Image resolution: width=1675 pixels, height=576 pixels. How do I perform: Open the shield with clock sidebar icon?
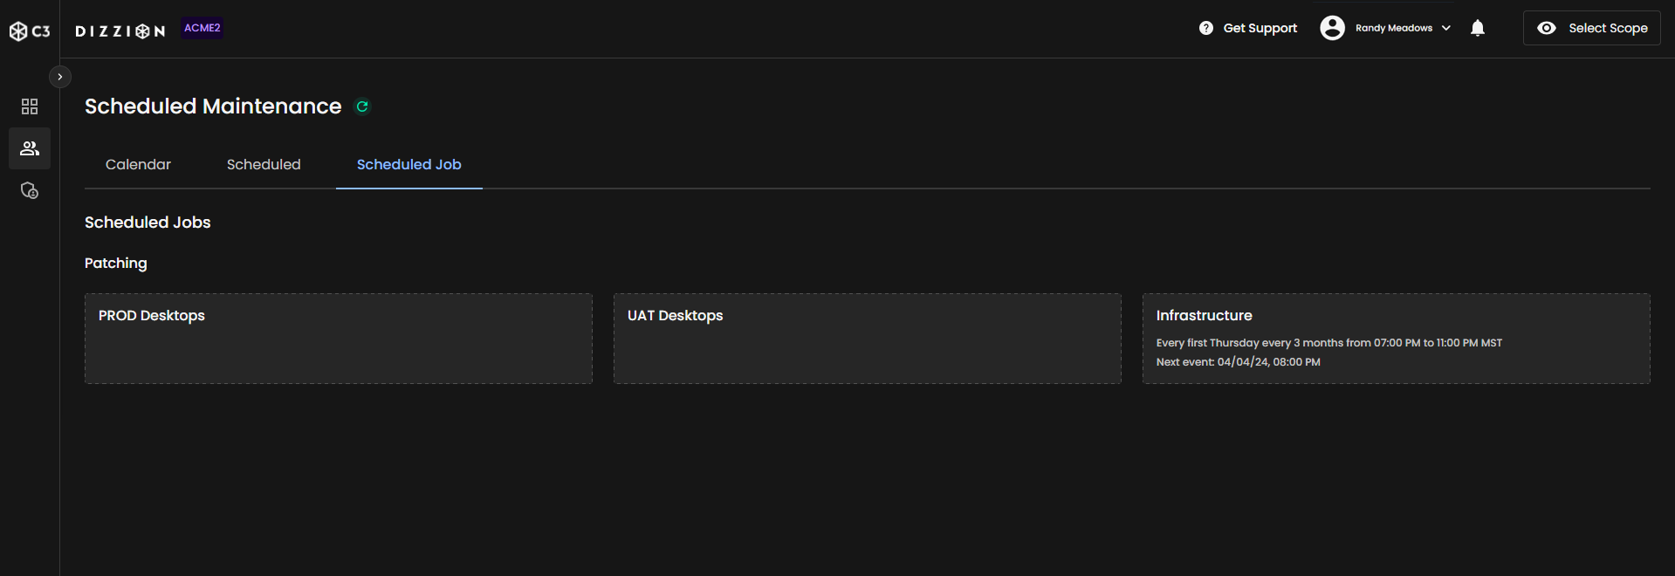(x=30, y=190)
